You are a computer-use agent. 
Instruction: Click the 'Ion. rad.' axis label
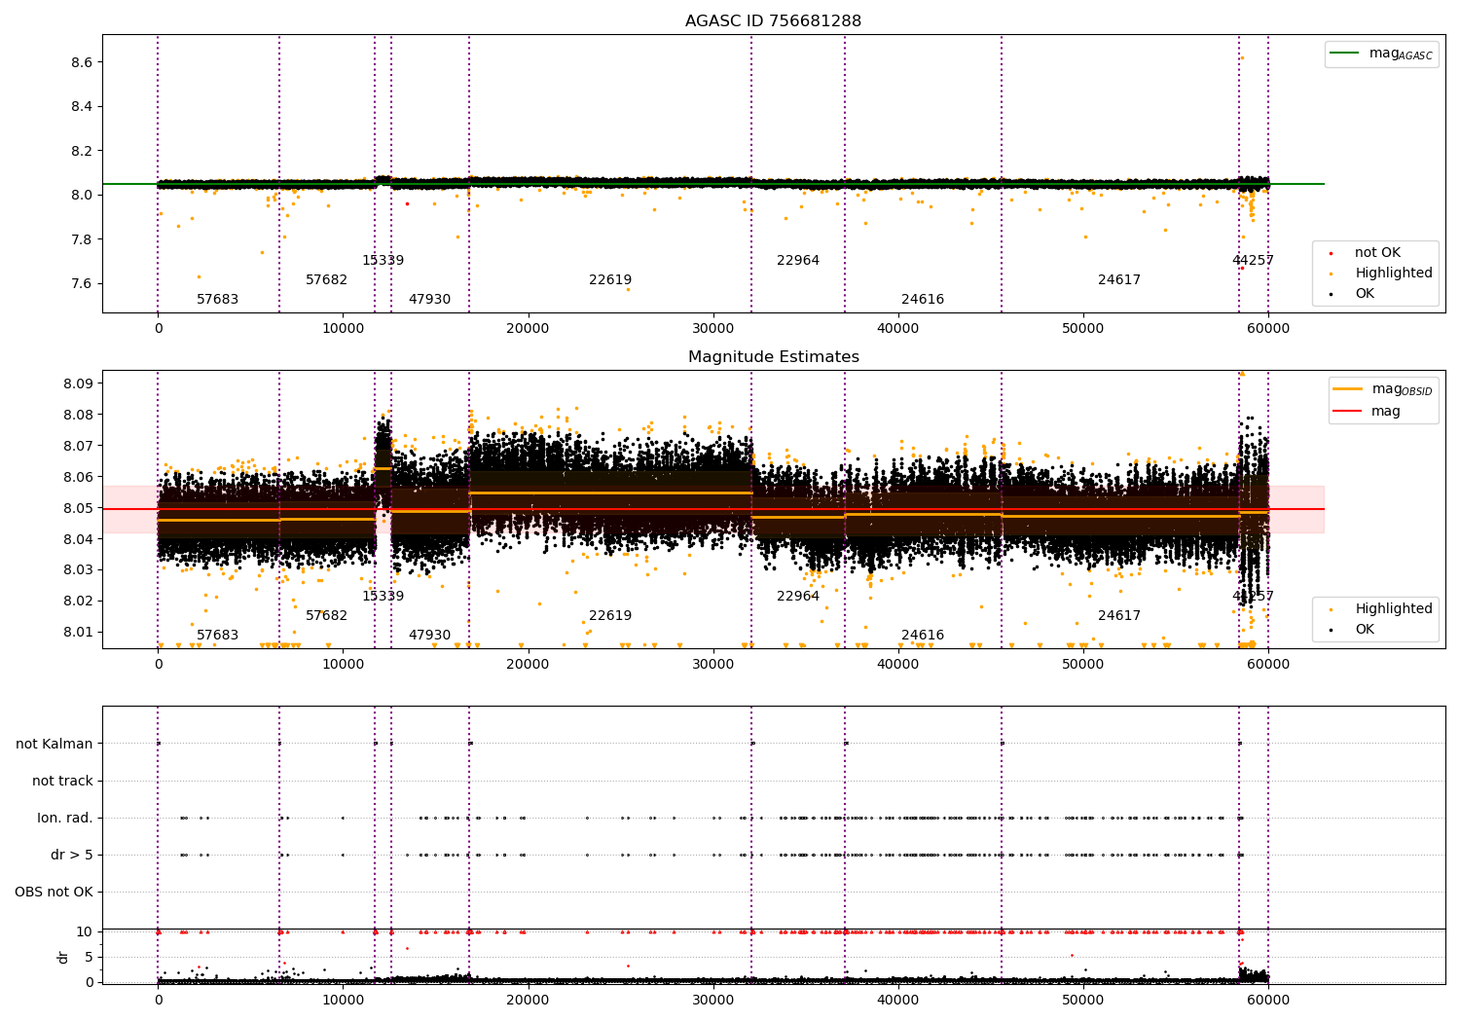[x=65, y=818]
